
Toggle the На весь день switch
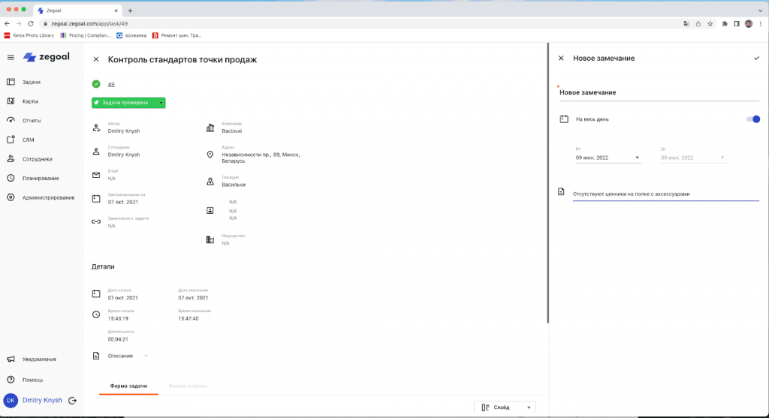752,119
